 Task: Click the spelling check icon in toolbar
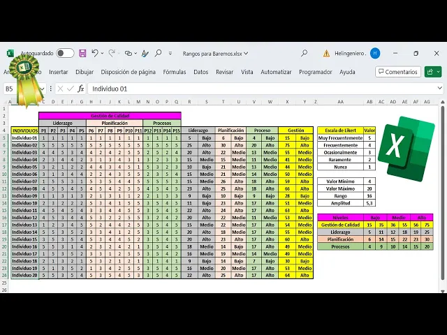coord(145,53)
